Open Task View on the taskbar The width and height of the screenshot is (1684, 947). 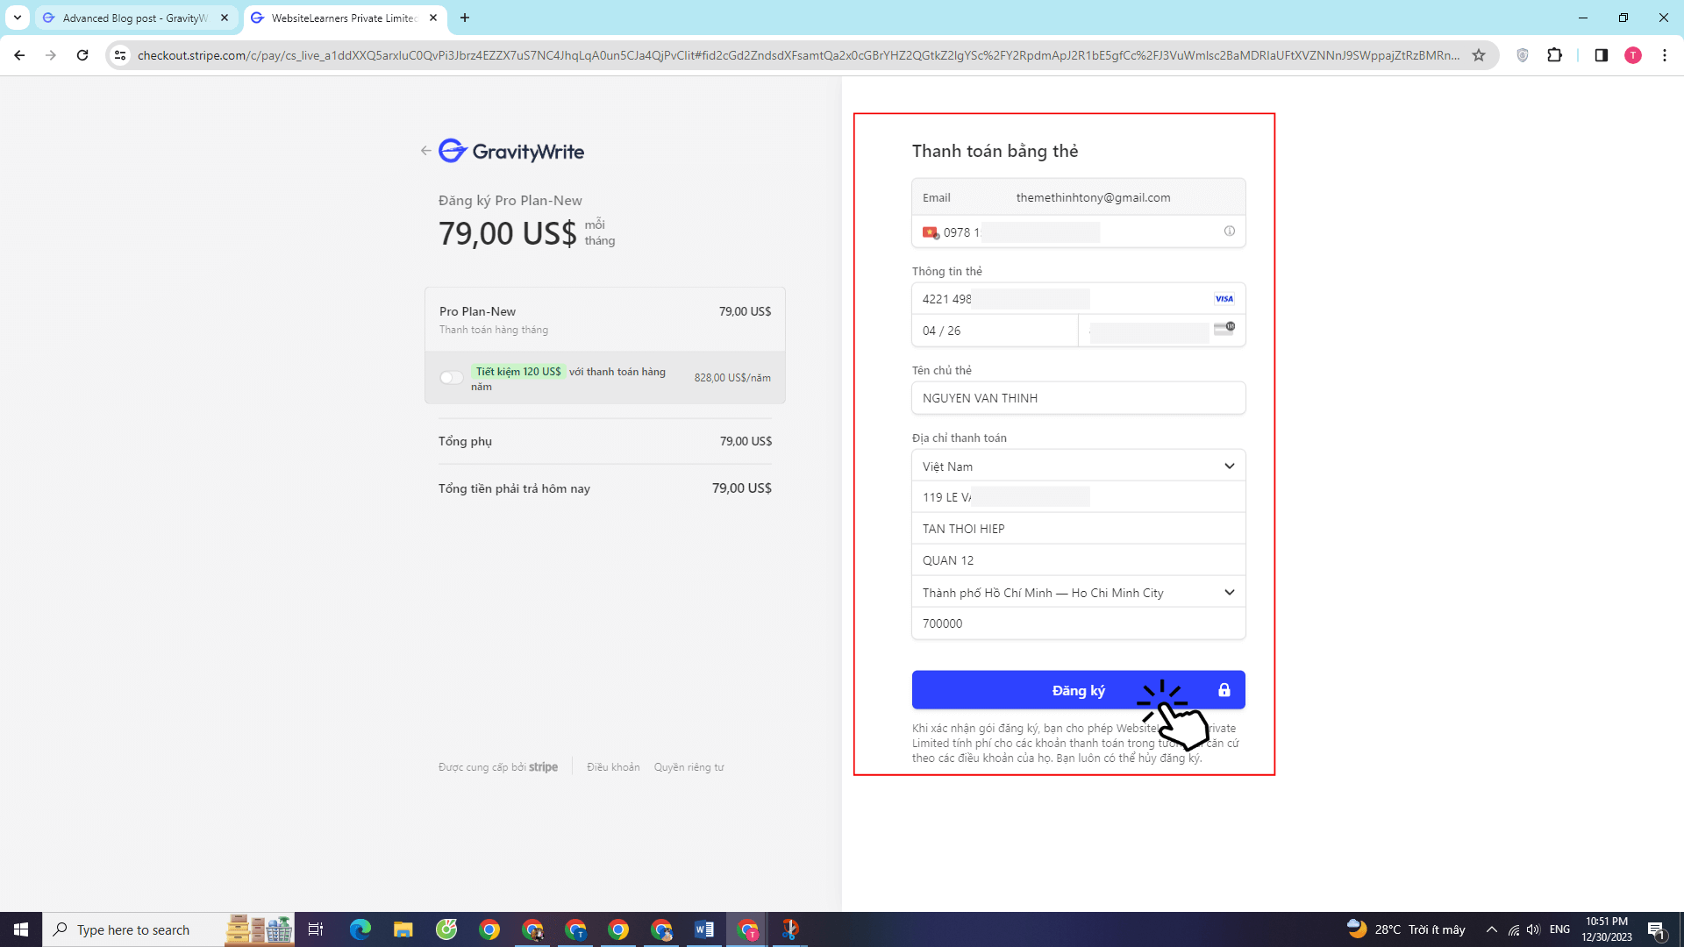click(x=316, y=929)
